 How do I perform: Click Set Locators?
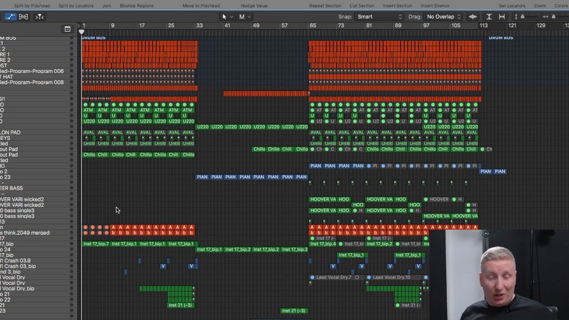(512, 6)
